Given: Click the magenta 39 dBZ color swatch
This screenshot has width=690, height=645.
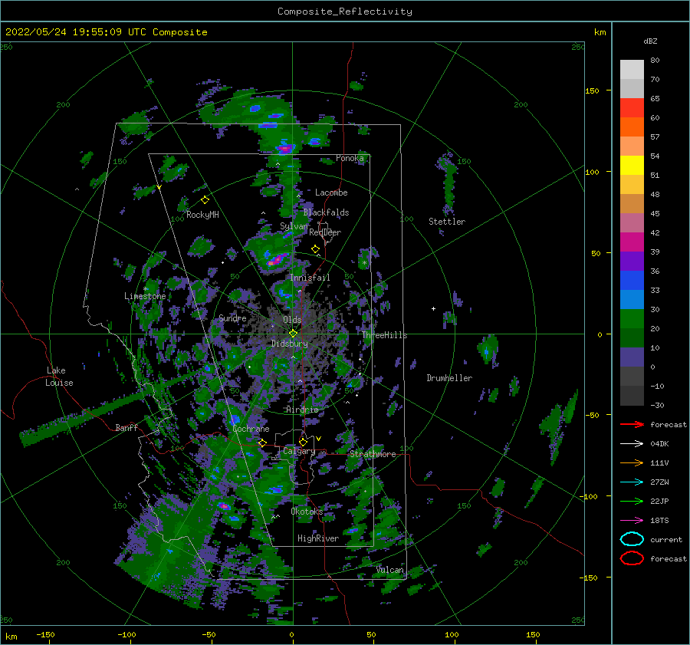Looking at the screenshot, I should coord(632,242).
